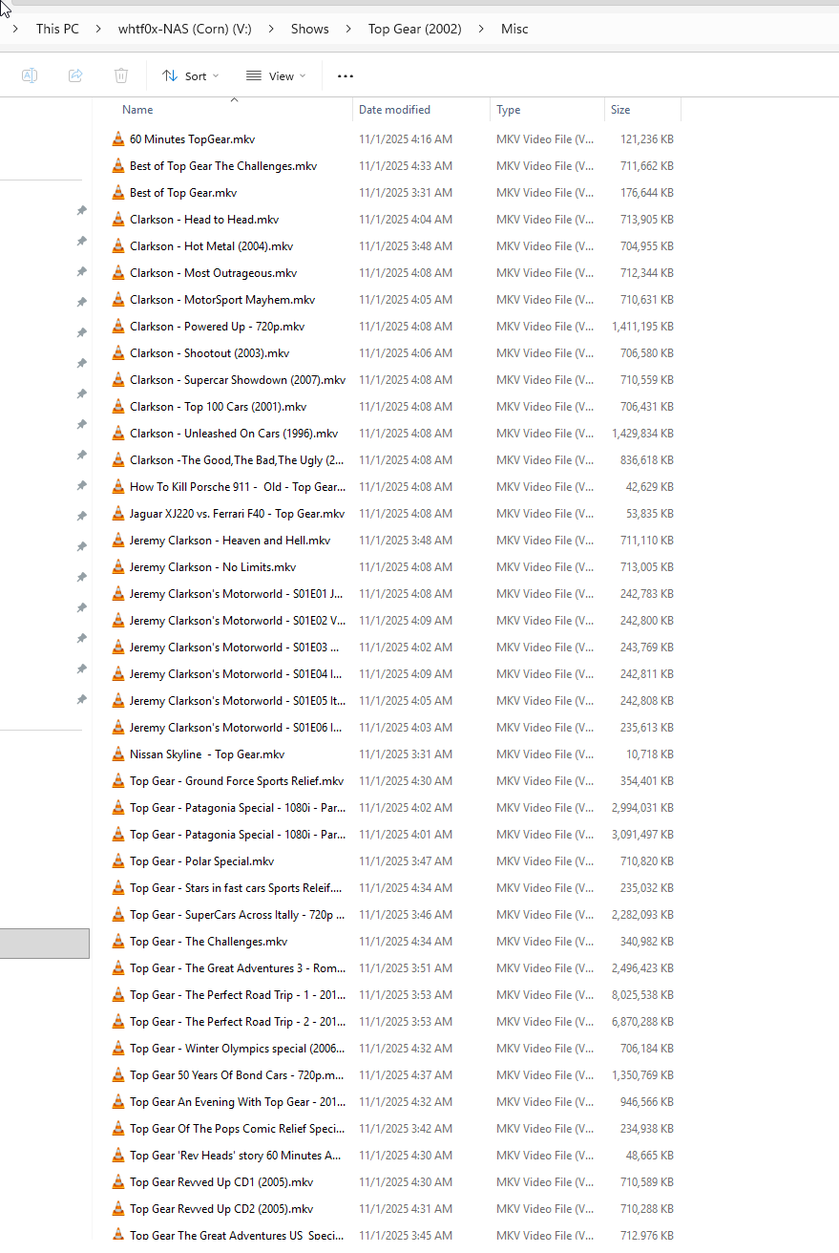This screenshot has width=839, height=1253.
Task: Expand the breadcrumb chevron after This PC
Action: pyautogui.click(x=99, y=29)
